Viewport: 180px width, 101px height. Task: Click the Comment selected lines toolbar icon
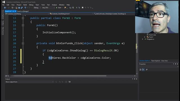pos(70,8)
